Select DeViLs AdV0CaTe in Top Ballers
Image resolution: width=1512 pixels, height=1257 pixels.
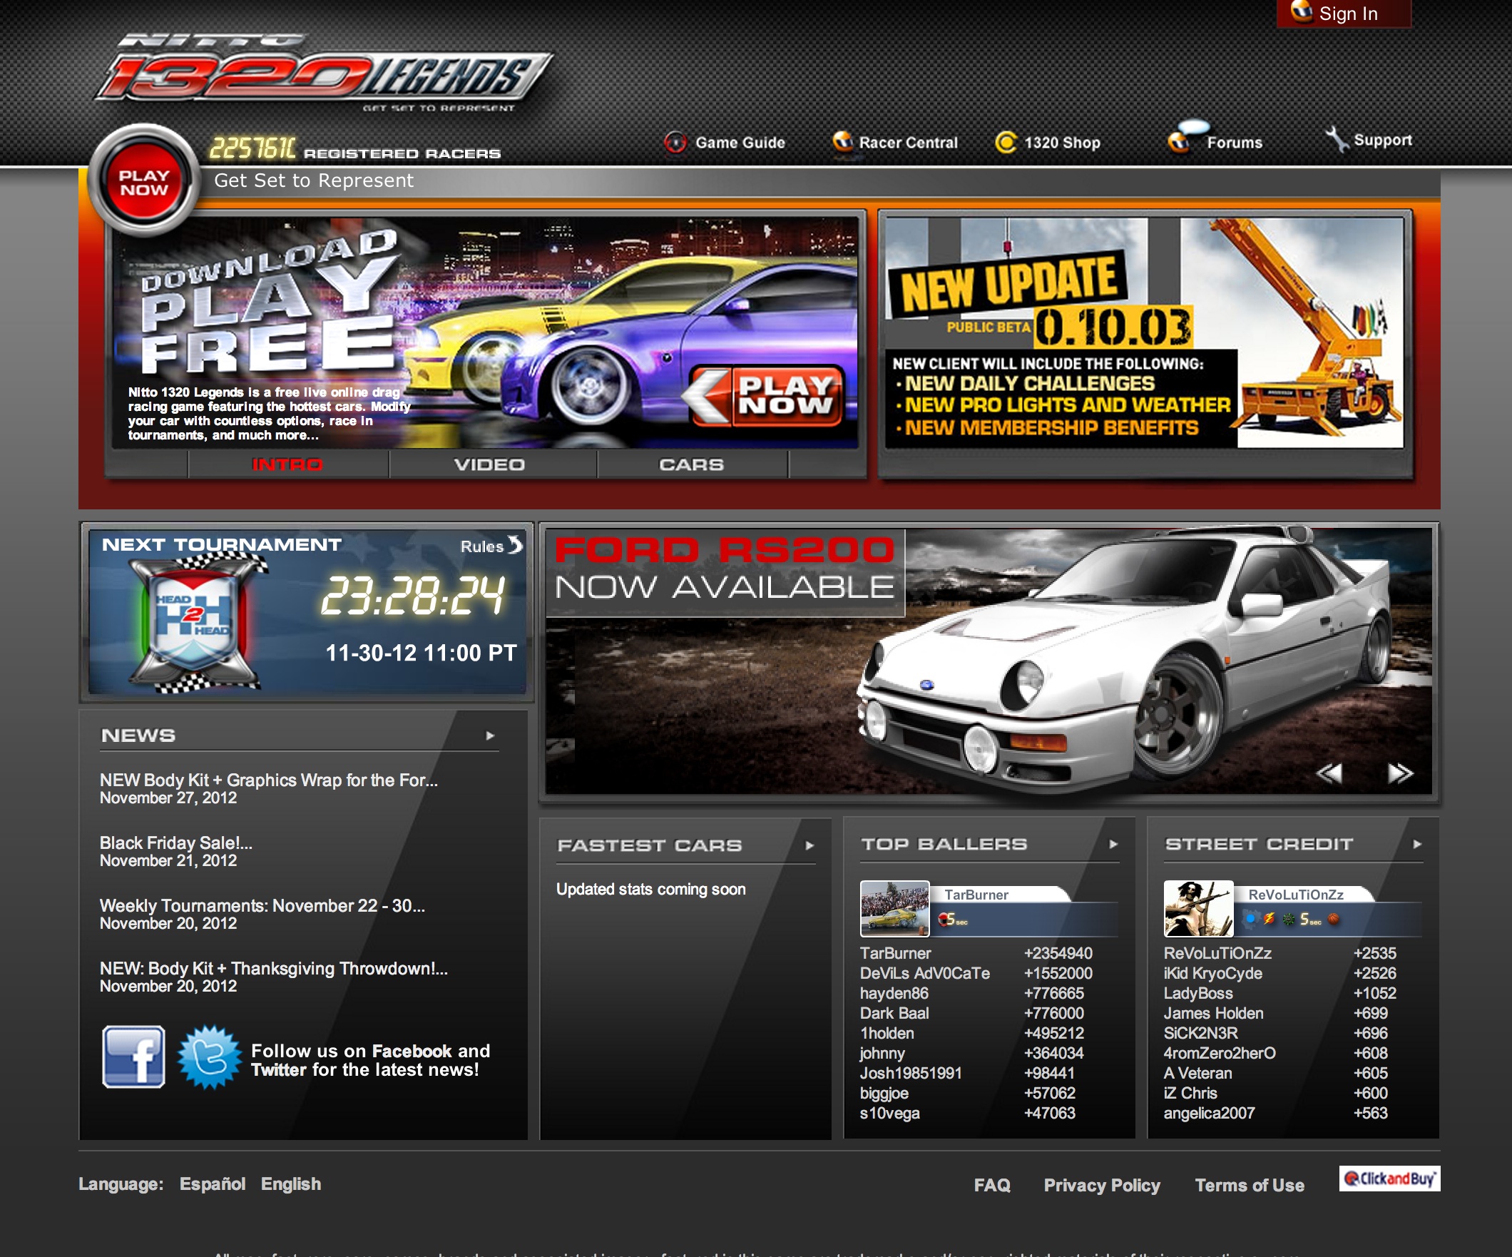pos(924,973)
